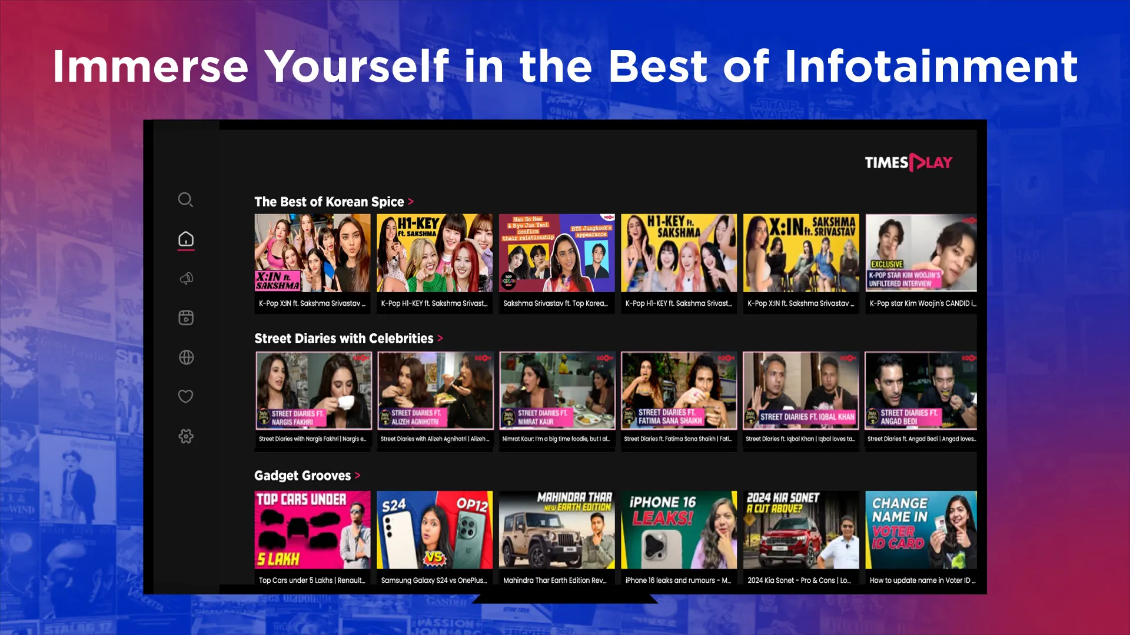Play Street Diaries ft. Nargis Fakhri thumbnail
The image size is (1130, 635).
(x=314, y=390)
